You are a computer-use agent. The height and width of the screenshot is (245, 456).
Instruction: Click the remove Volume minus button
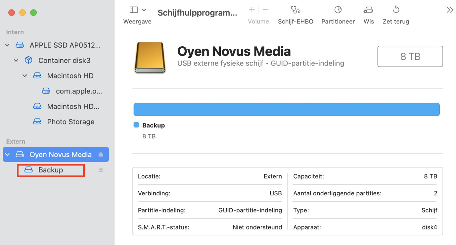pyautogui.click(x=265, y=10)
